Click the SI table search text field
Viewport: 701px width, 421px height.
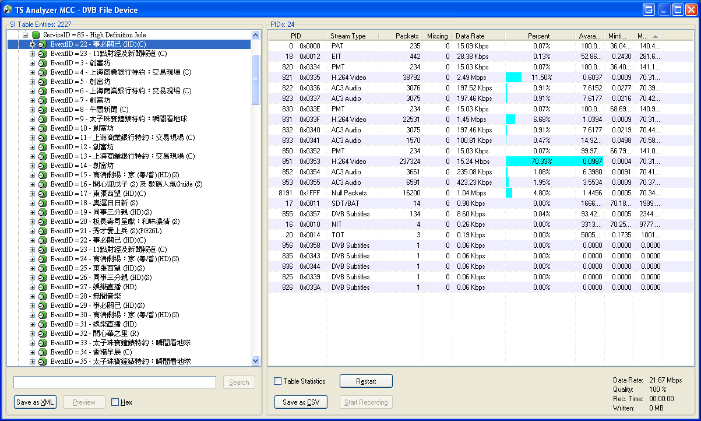coord(115,383)
